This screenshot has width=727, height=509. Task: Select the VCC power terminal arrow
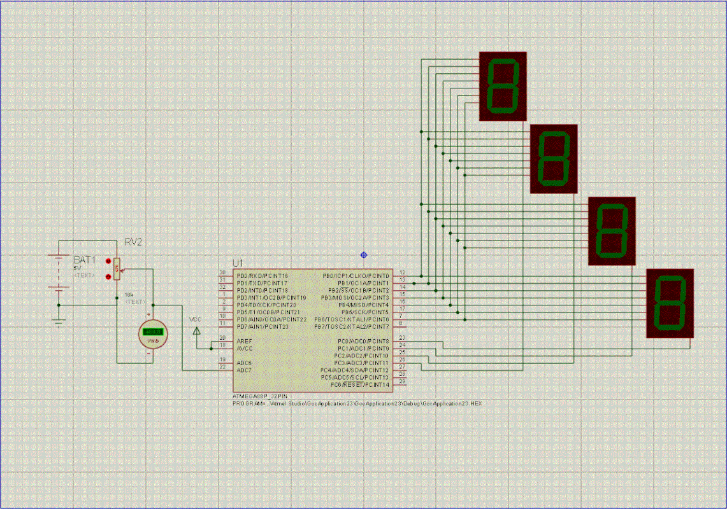coord(197,331)
